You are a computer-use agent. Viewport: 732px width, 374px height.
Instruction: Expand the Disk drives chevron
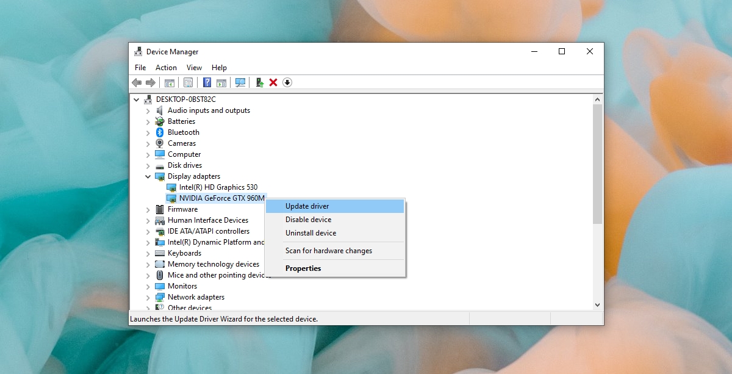coord(148,165)
